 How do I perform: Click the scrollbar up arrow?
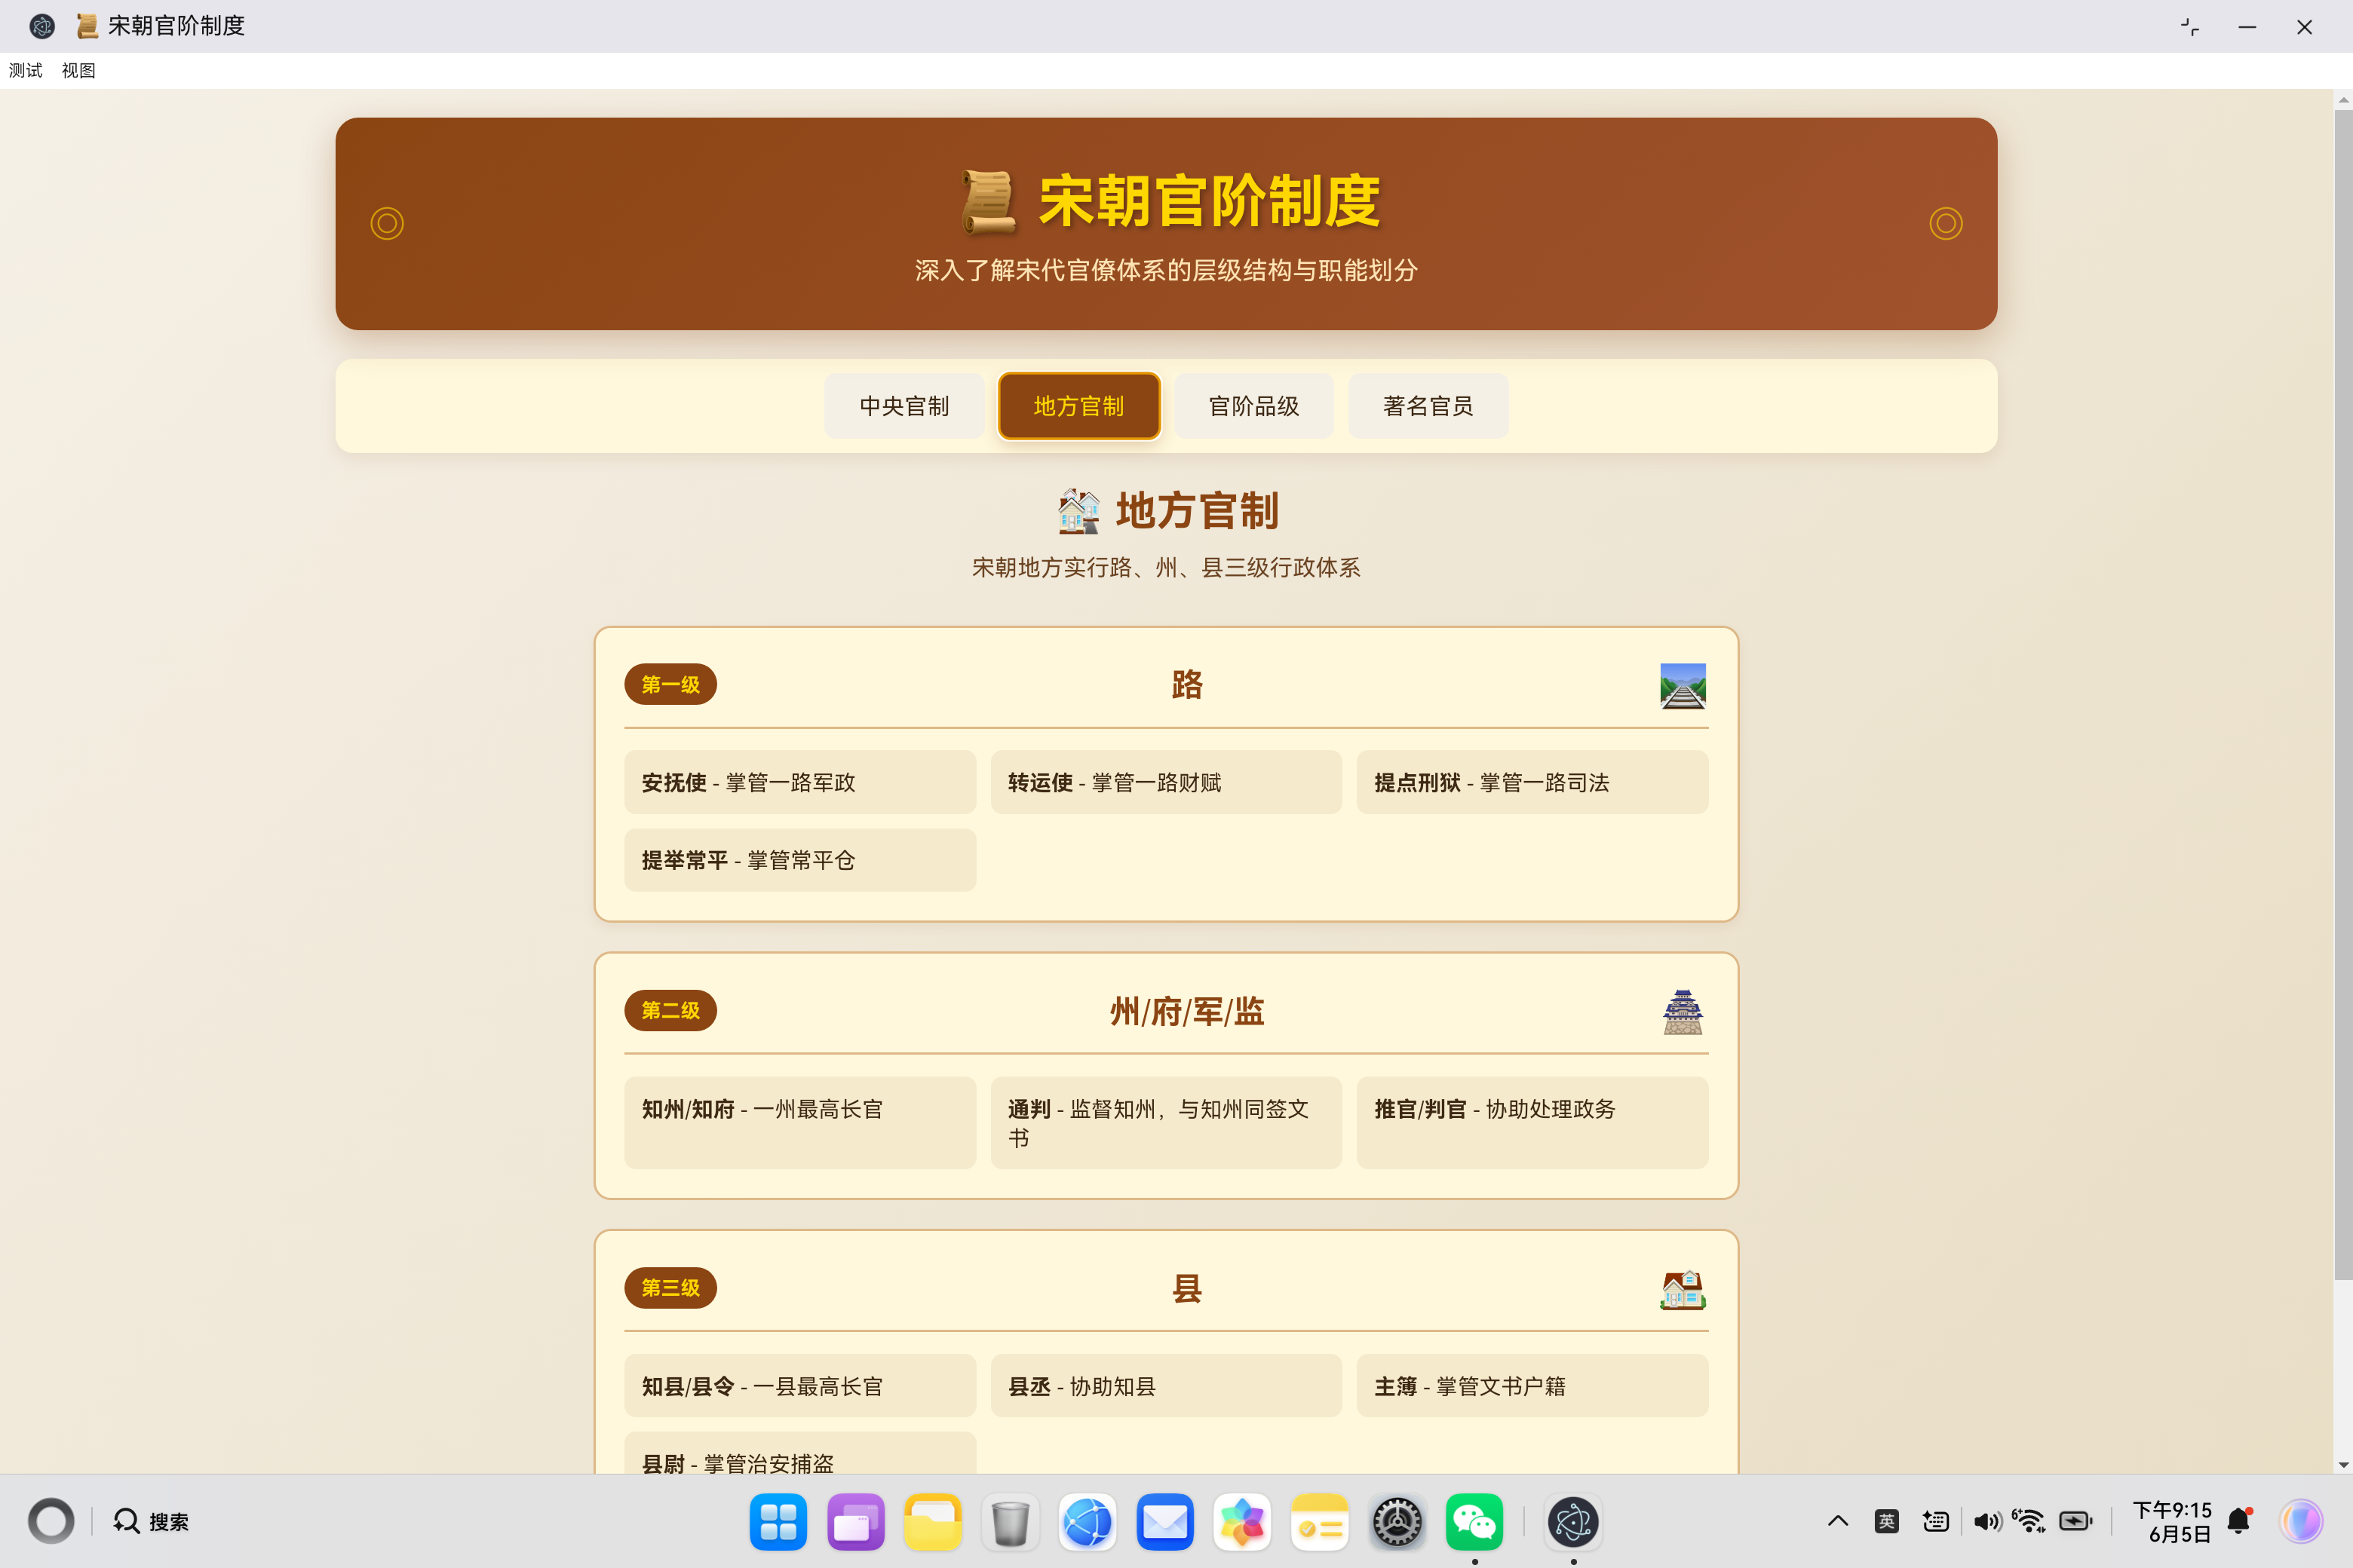click(2343, 100)
